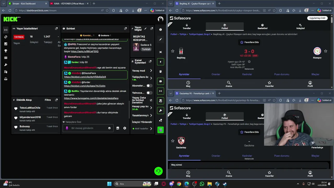Toggle the Yalnızca chat mode switch
Screen dimensions: 334x188
pos(149,93)
